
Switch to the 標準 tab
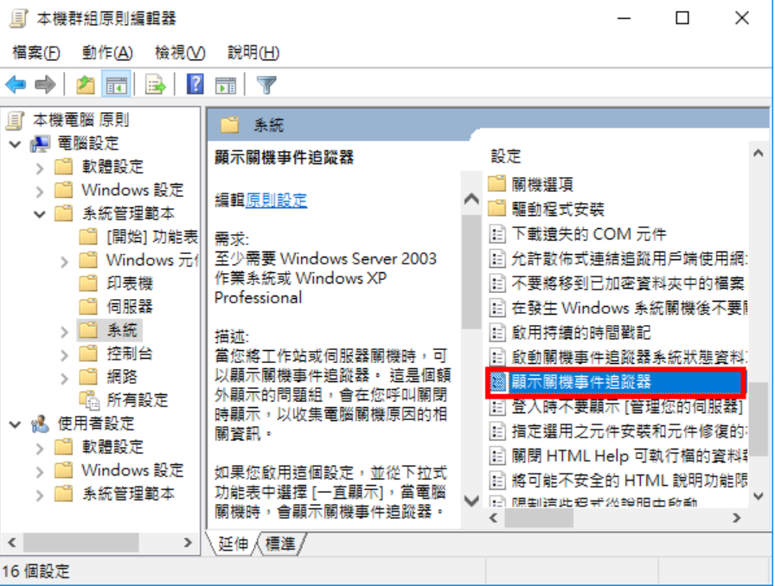click(279, 544)
